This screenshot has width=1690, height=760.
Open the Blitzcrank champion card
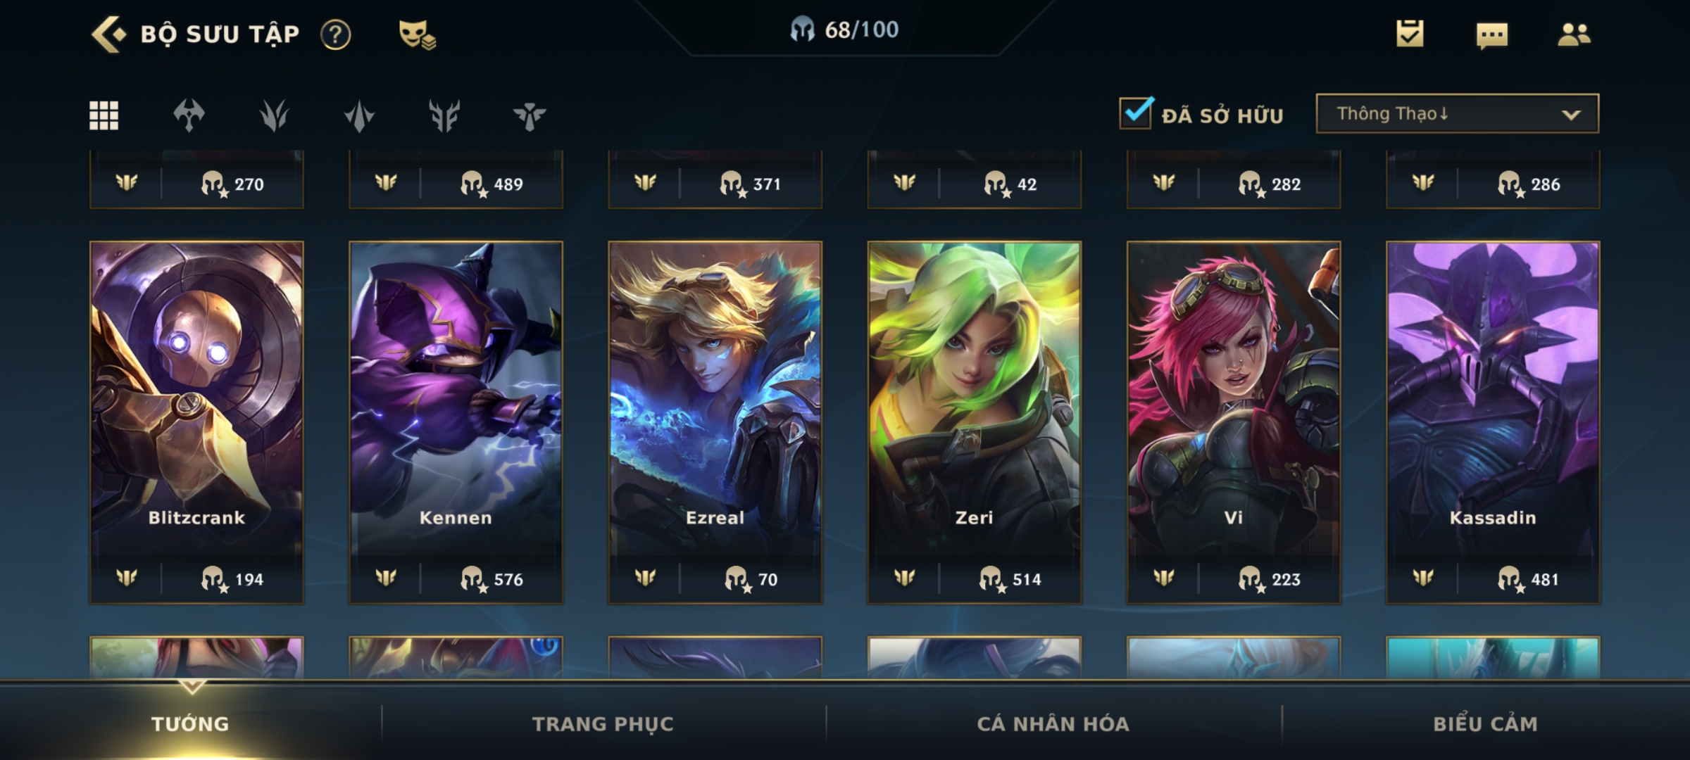click(x=196, y=422)
